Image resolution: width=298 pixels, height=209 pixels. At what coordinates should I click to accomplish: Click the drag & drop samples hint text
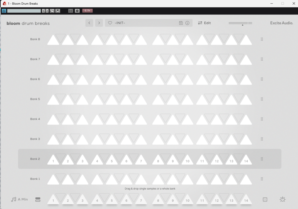[150, 189]
